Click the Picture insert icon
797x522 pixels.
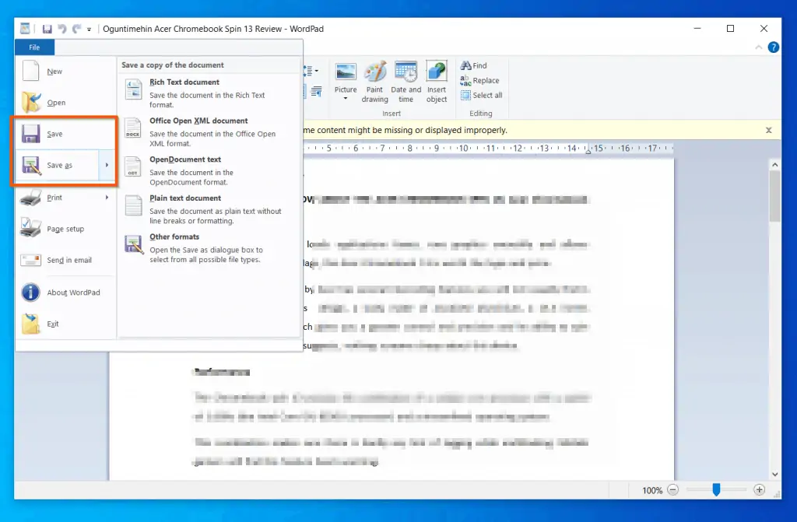[346, 78]
